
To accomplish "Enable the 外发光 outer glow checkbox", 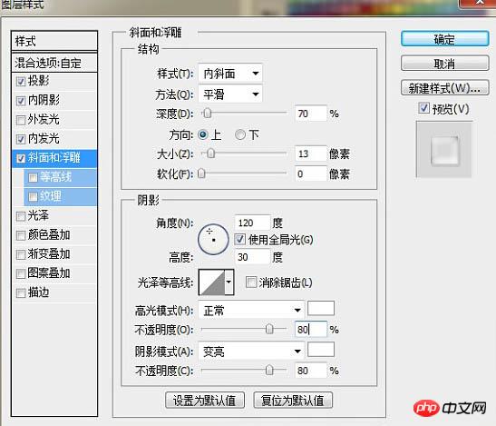I will [21, 120].
